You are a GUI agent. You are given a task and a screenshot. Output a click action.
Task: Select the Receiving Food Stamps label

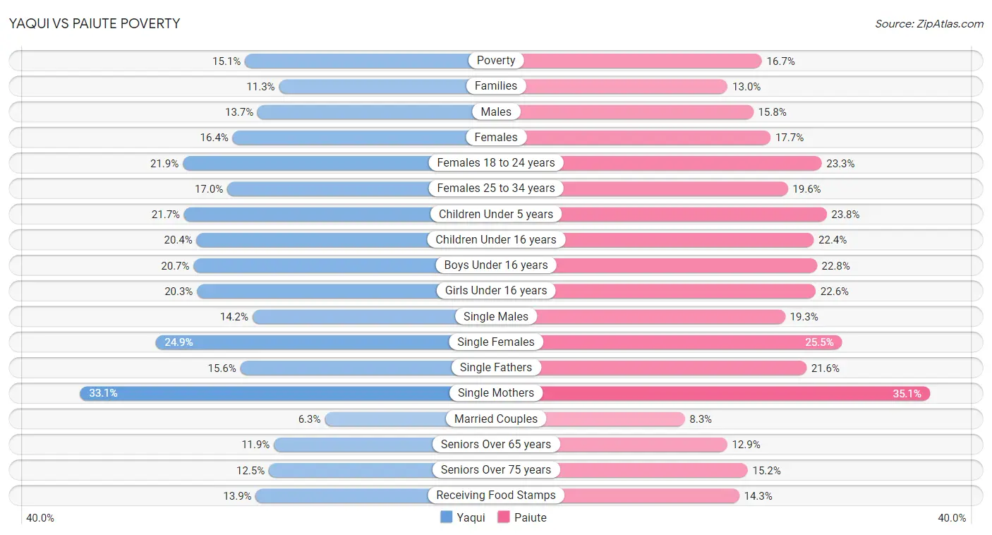496,495
